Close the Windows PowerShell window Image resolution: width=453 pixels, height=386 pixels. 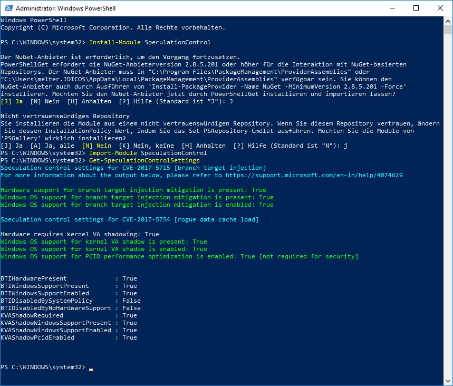tap(440, 8)
